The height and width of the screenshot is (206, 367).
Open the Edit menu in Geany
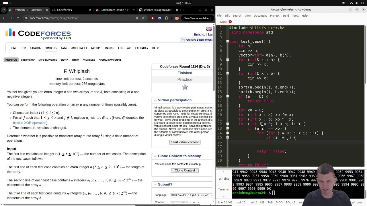tap(227, 15)
